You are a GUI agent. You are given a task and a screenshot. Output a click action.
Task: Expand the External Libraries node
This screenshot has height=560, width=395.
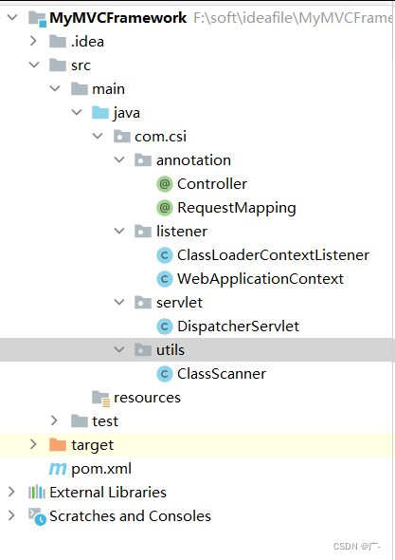11,493
